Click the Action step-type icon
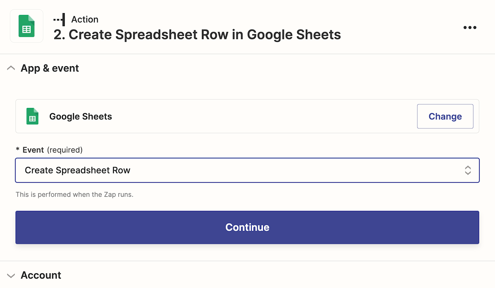The height and width of the screenshot is (288, 495). tap(59, 19)
